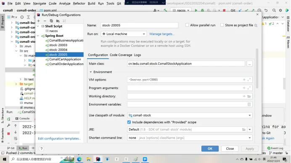
Task: Stop the process with red square in main toolbar
Action: click(x=224, y=10)
